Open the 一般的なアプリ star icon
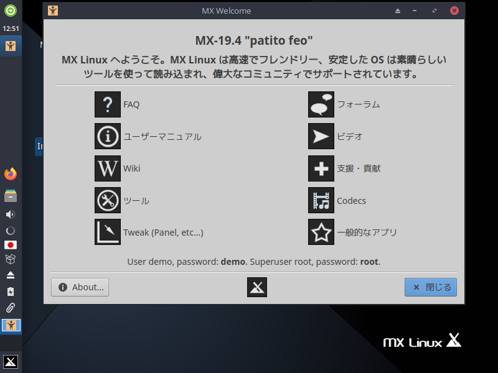Image resolution: width=498 pixels, height=373 pixels. point(321,232)
